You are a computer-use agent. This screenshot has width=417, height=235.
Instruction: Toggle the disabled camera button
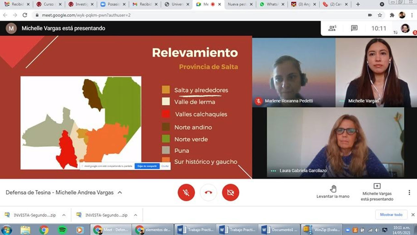coord(231,192)
